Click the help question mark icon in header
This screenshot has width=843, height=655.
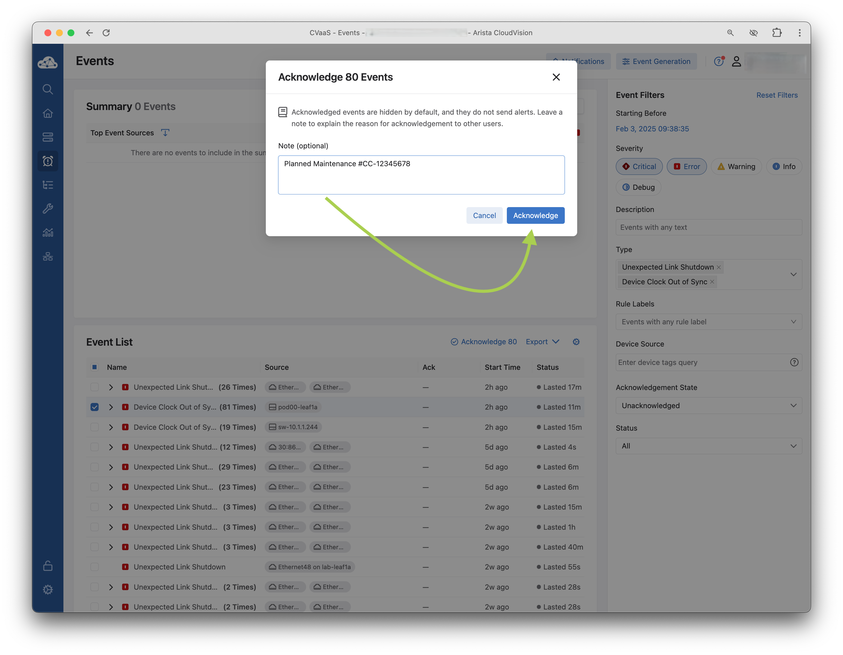pos(718,61)
